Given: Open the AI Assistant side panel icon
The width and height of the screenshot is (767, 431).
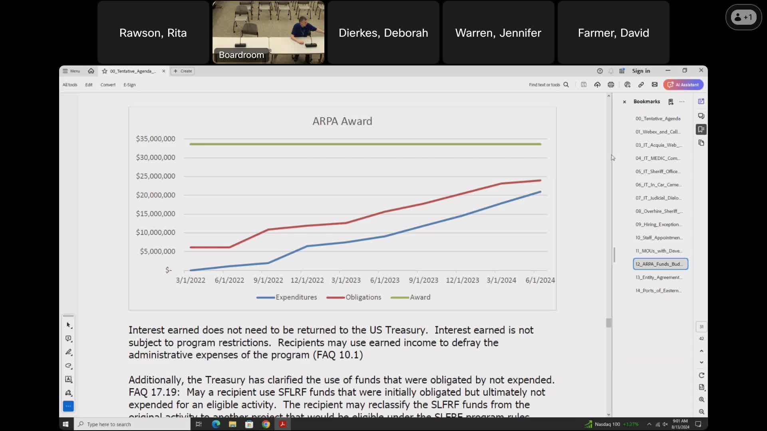Looking at the screenshot, I should tap(701, 101).
